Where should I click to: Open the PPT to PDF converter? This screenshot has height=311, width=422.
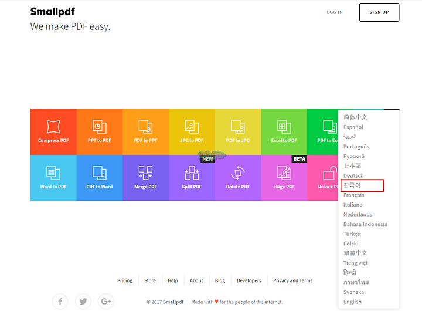[x=100, y=131]
